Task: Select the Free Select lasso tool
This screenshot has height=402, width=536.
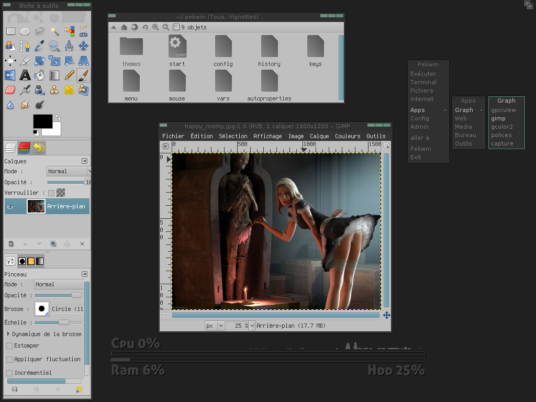Action: (40, 31)
